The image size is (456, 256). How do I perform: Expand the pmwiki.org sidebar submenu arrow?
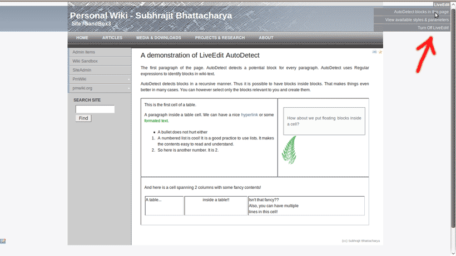pyautogui.click(x=129, y=88)
